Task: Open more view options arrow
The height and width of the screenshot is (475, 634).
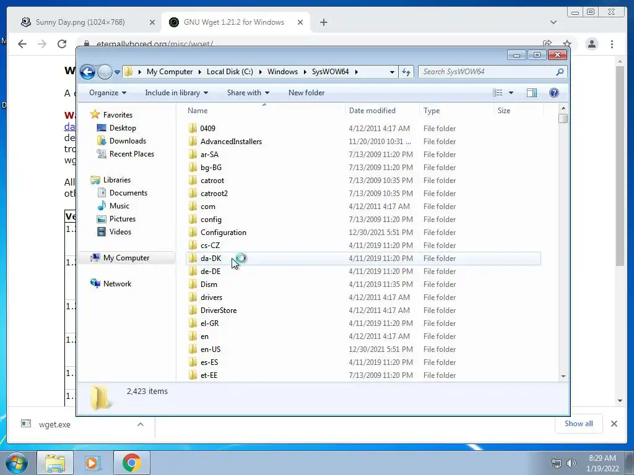Action: [x=511, y=93]
